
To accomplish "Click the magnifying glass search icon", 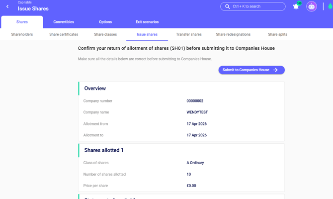I will (x=228, y=6).
